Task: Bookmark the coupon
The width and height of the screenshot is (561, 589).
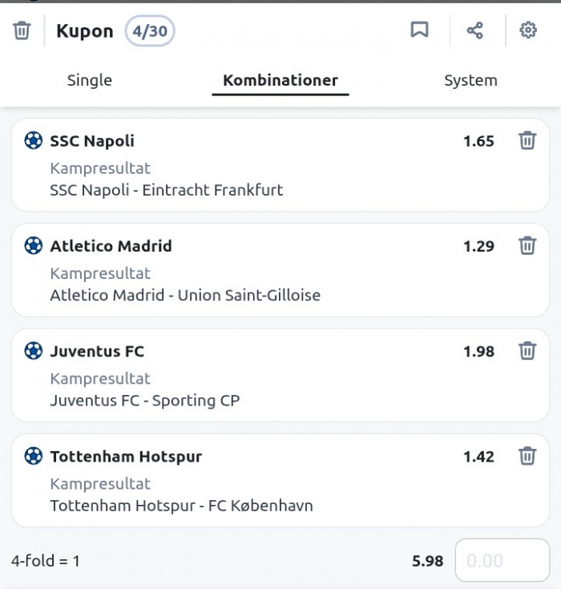Action: pyautogui.click(x=419, y=30)
